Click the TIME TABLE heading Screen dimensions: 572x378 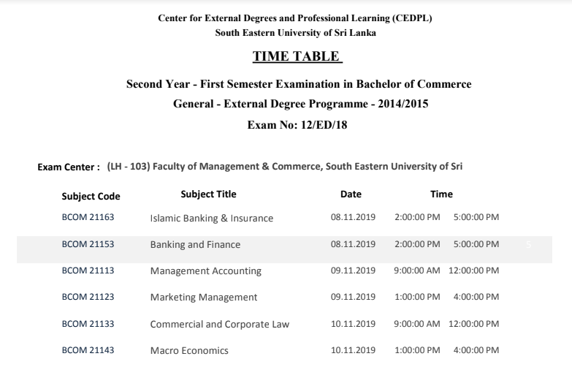click(x=297, y=56)
